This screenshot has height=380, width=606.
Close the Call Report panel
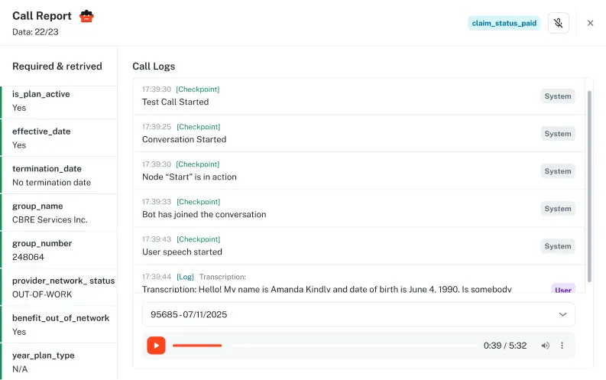click(x=590, y=23)
